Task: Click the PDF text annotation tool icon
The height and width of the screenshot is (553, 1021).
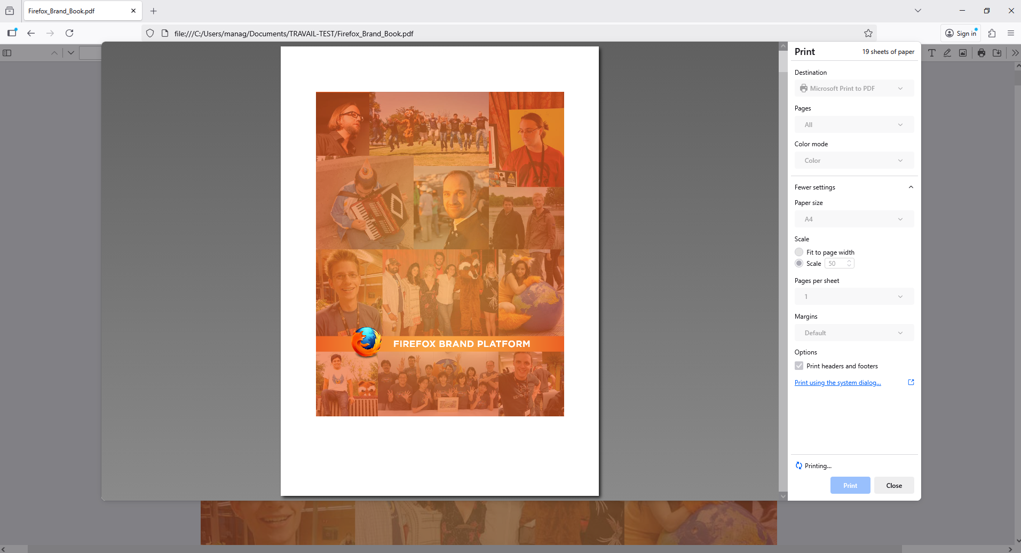Action: [932, 53]
